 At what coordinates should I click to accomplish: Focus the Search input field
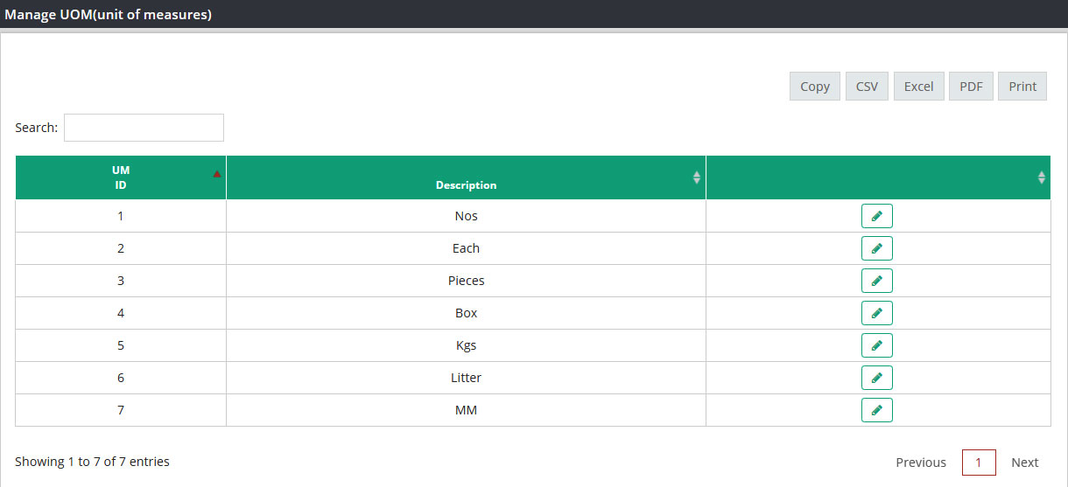click(144, 128)
